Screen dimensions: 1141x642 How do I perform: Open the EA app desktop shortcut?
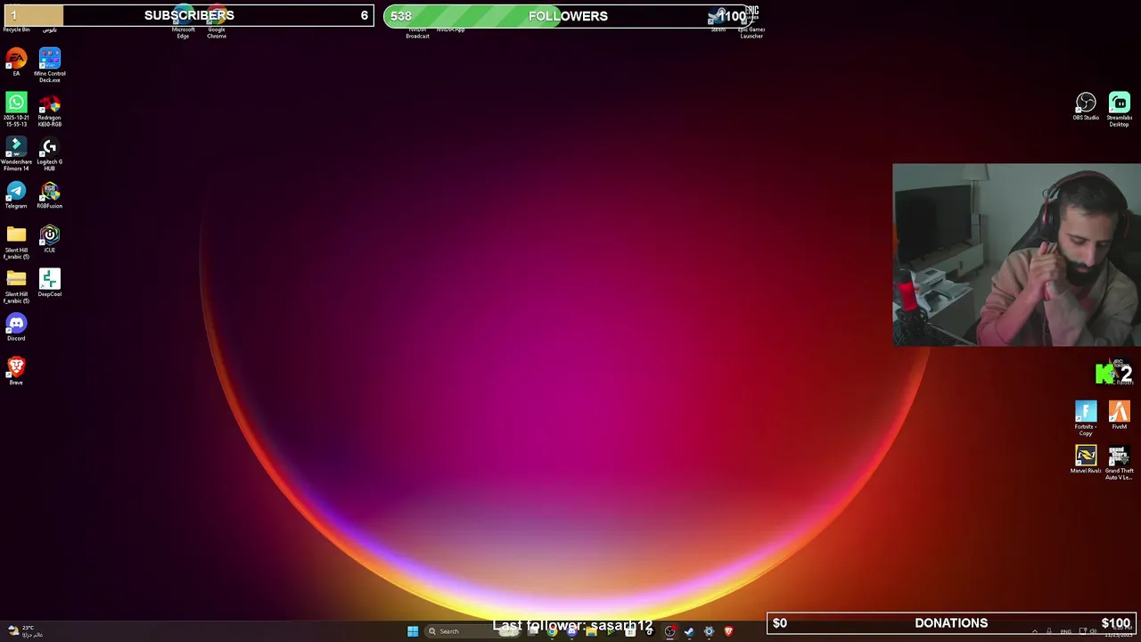point(16,62)
